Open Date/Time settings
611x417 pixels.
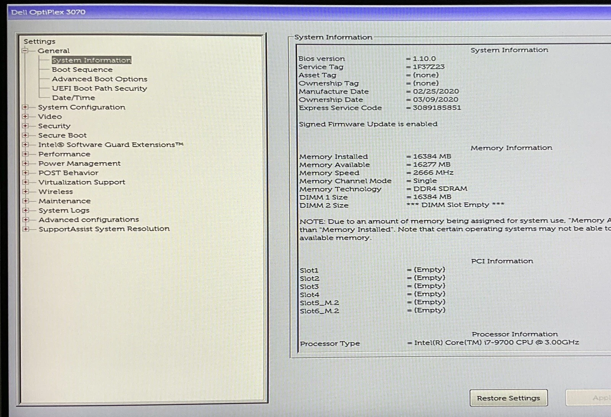pos(73,98)
